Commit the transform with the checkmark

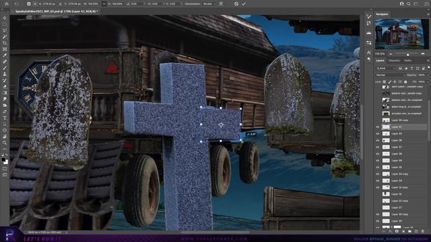click(x=244, y=4)
